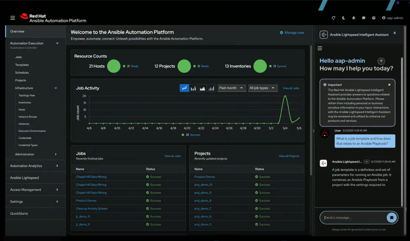The width and height of the screenshot is (410, 241).
Task: Click the info icon in Important notice
Action: tap(325, 85)
